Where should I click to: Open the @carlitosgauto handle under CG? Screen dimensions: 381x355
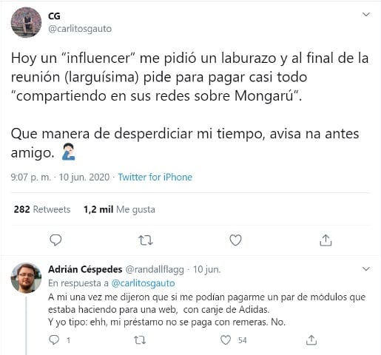point(80,29)
